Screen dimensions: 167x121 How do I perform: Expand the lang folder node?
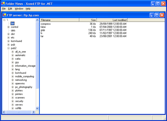(x=13, y=69)
